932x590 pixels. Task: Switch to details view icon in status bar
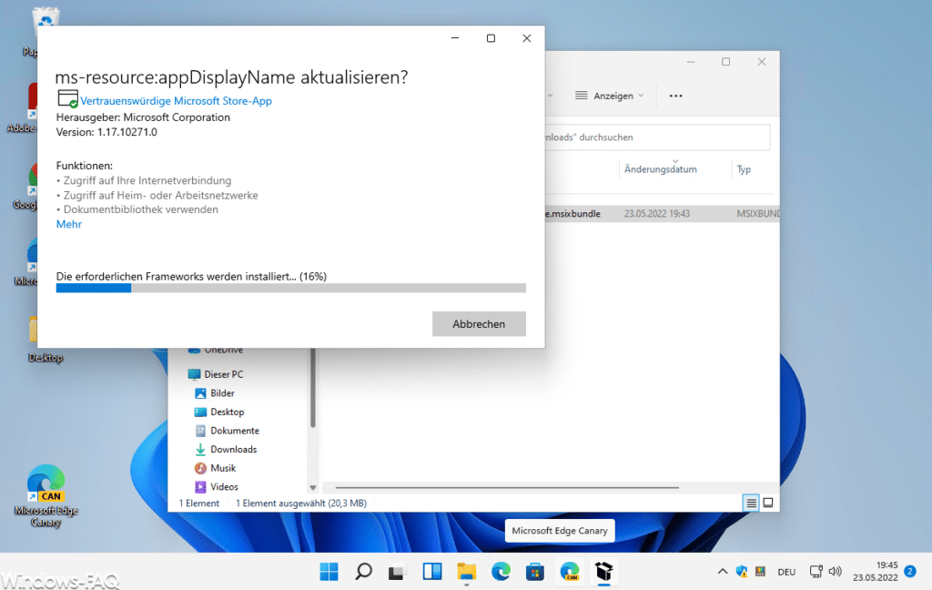tap(751, 504)
